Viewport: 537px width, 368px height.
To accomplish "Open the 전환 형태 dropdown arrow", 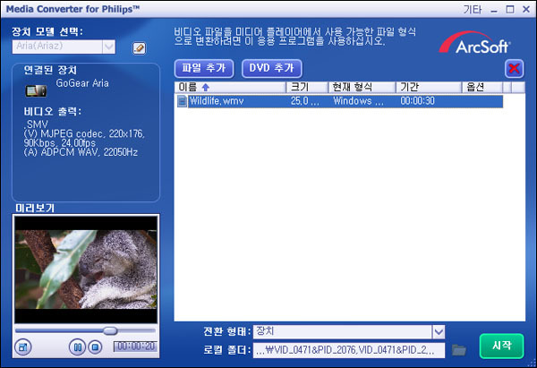I will tap(439, 331).
